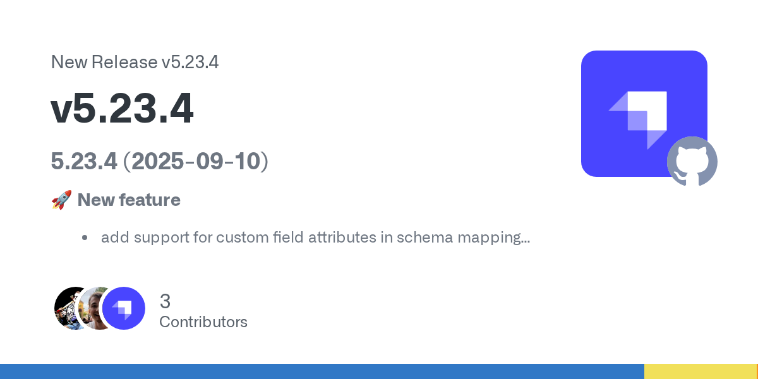The image size is (758, 379).
Task: Click the thin orange sliver ending the bar
Action: (x=757, y=371)
